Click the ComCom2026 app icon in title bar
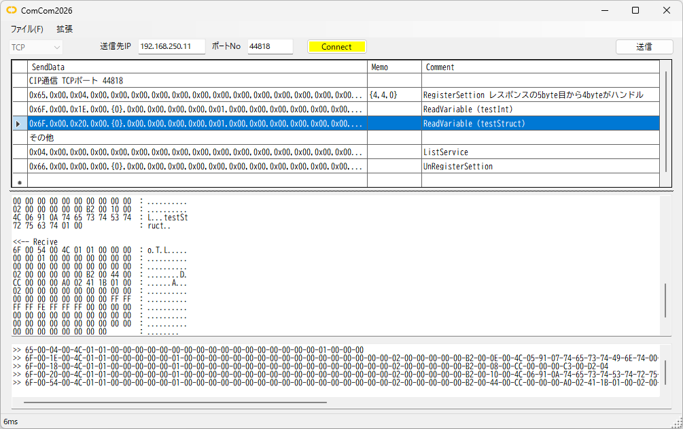Image resolution: width=683 pixels, height=429 pixels. pos(12,10)
